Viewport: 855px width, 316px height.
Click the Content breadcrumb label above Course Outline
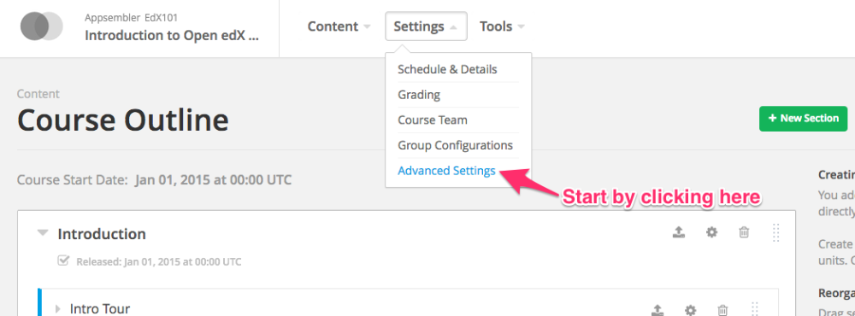coord(38,94)
